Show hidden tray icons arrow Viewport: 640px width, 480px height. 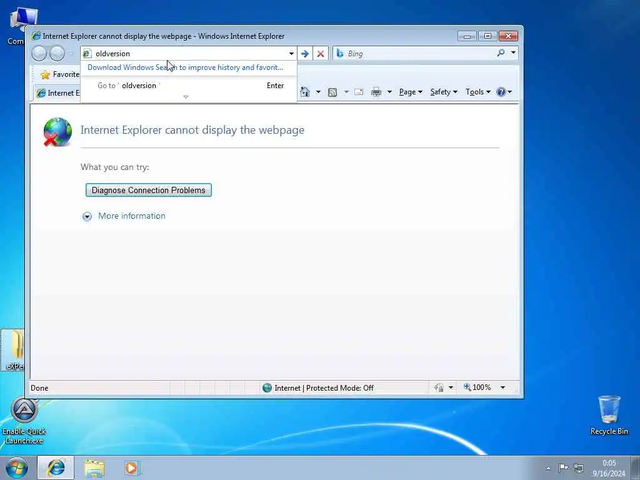548,468
